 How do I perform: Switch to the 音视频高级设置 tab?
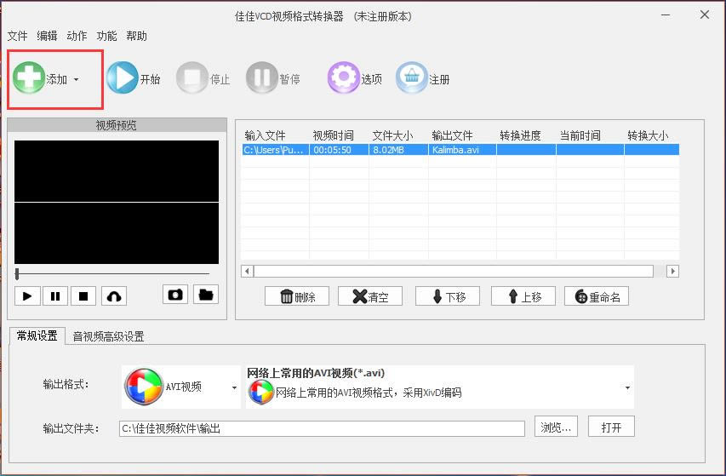click(x=108, y=336)
